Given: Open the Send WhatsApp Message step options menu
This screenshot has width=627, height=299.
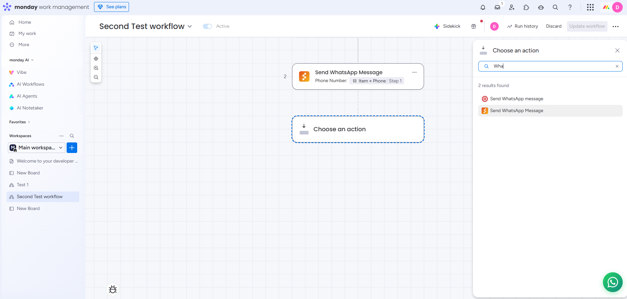Looking at the screenshot, I should pos(414,73).
